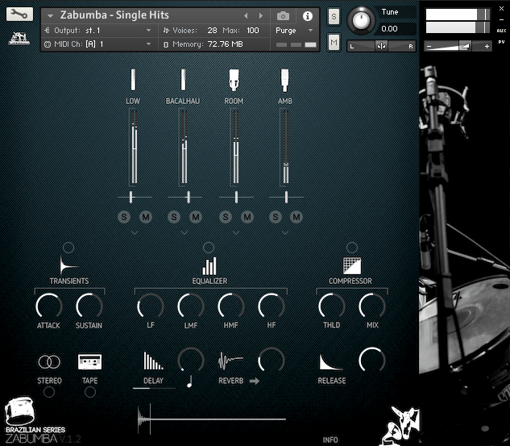Select the Stereo overlapping circles icon
Viewport: 510px width, 446px height.
[x=49, y=362]
